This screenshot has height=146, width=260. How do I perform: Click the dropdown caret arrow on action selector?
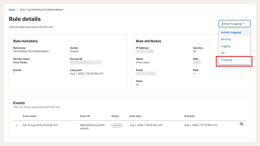click(244, 24)
